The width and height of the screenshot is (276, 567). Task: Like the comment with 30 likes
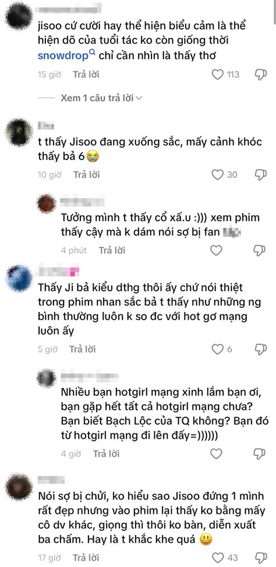coord(217,174)
